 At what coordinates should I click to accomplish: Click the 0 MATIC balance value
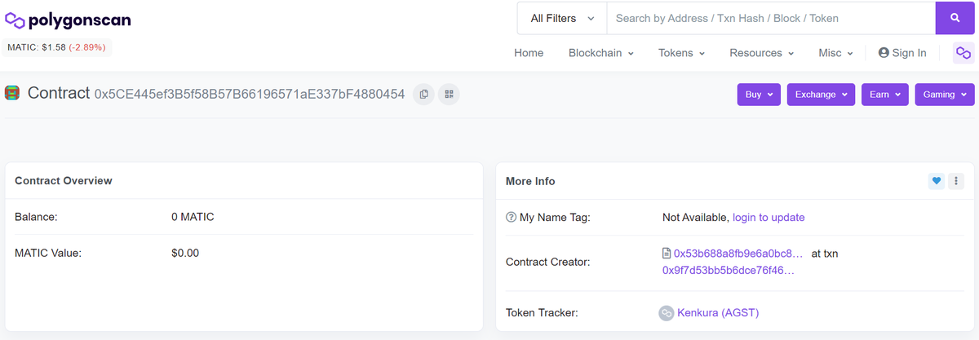193,217
